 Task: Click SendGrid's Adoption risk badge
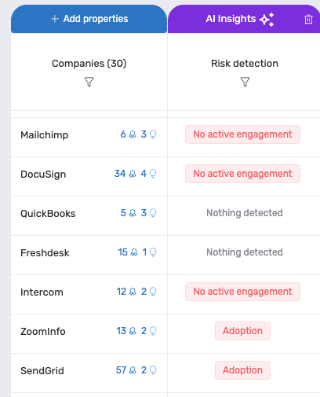[x=242, y=370]
